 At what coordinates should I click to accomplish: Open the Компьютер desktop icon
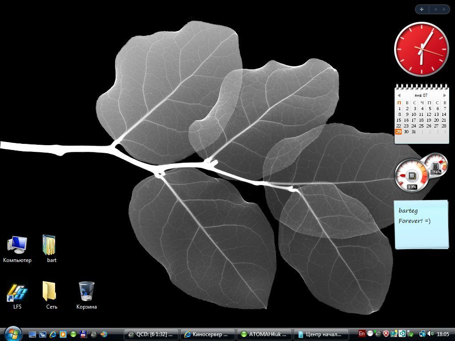(x=17, y=245)
